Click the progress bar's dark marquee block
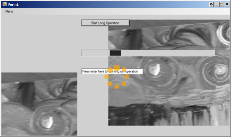 tap(115, 53)
